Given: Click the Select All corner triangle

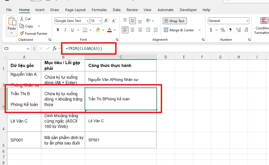Looking at the screenshot, I should 5,57.
